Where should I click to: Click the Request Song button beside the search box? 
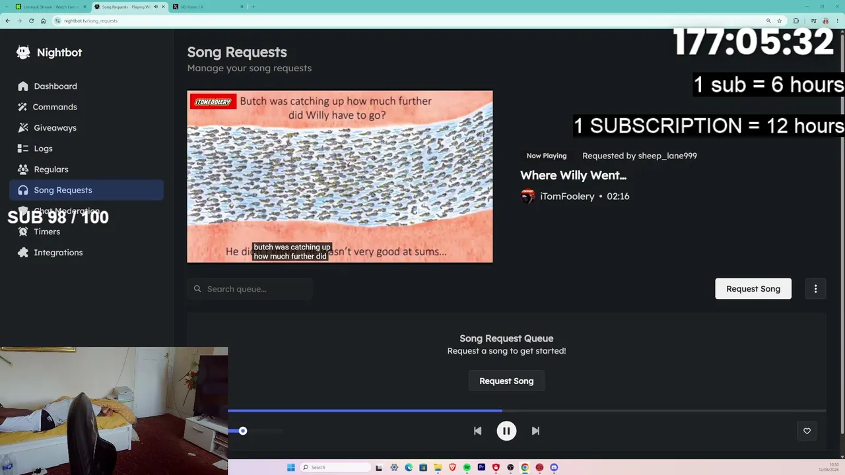753,289
